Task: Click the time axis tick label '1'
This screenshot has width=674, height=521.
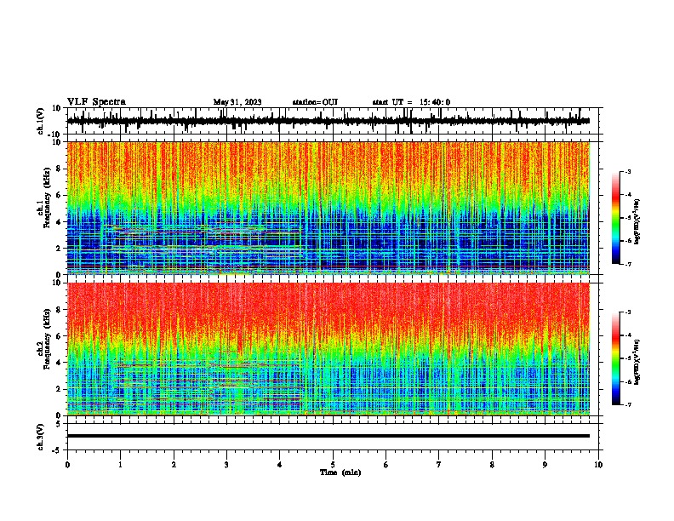Action: pyautogui.click(x=120, y=465)
